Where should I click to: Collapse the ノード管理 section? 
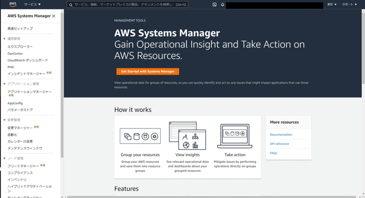coord(4,158)
